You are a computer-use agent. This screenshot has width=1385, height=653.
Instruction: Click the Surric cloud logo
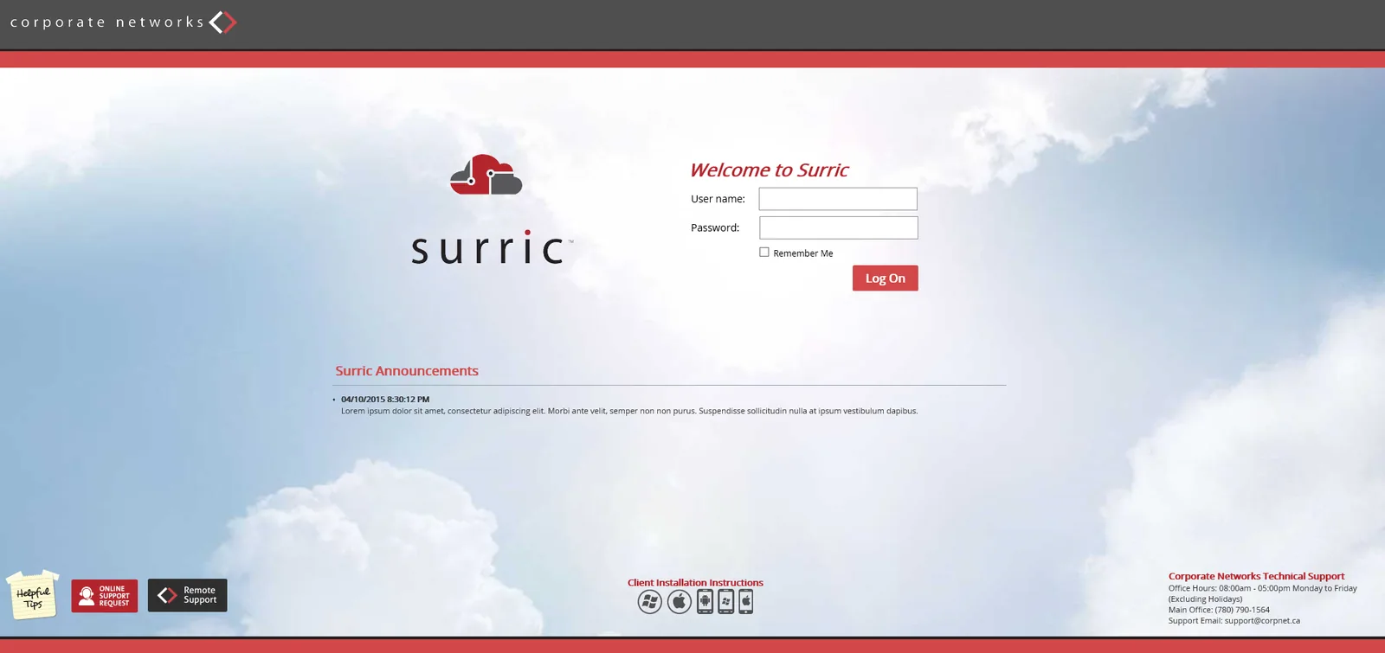(486, 175)
